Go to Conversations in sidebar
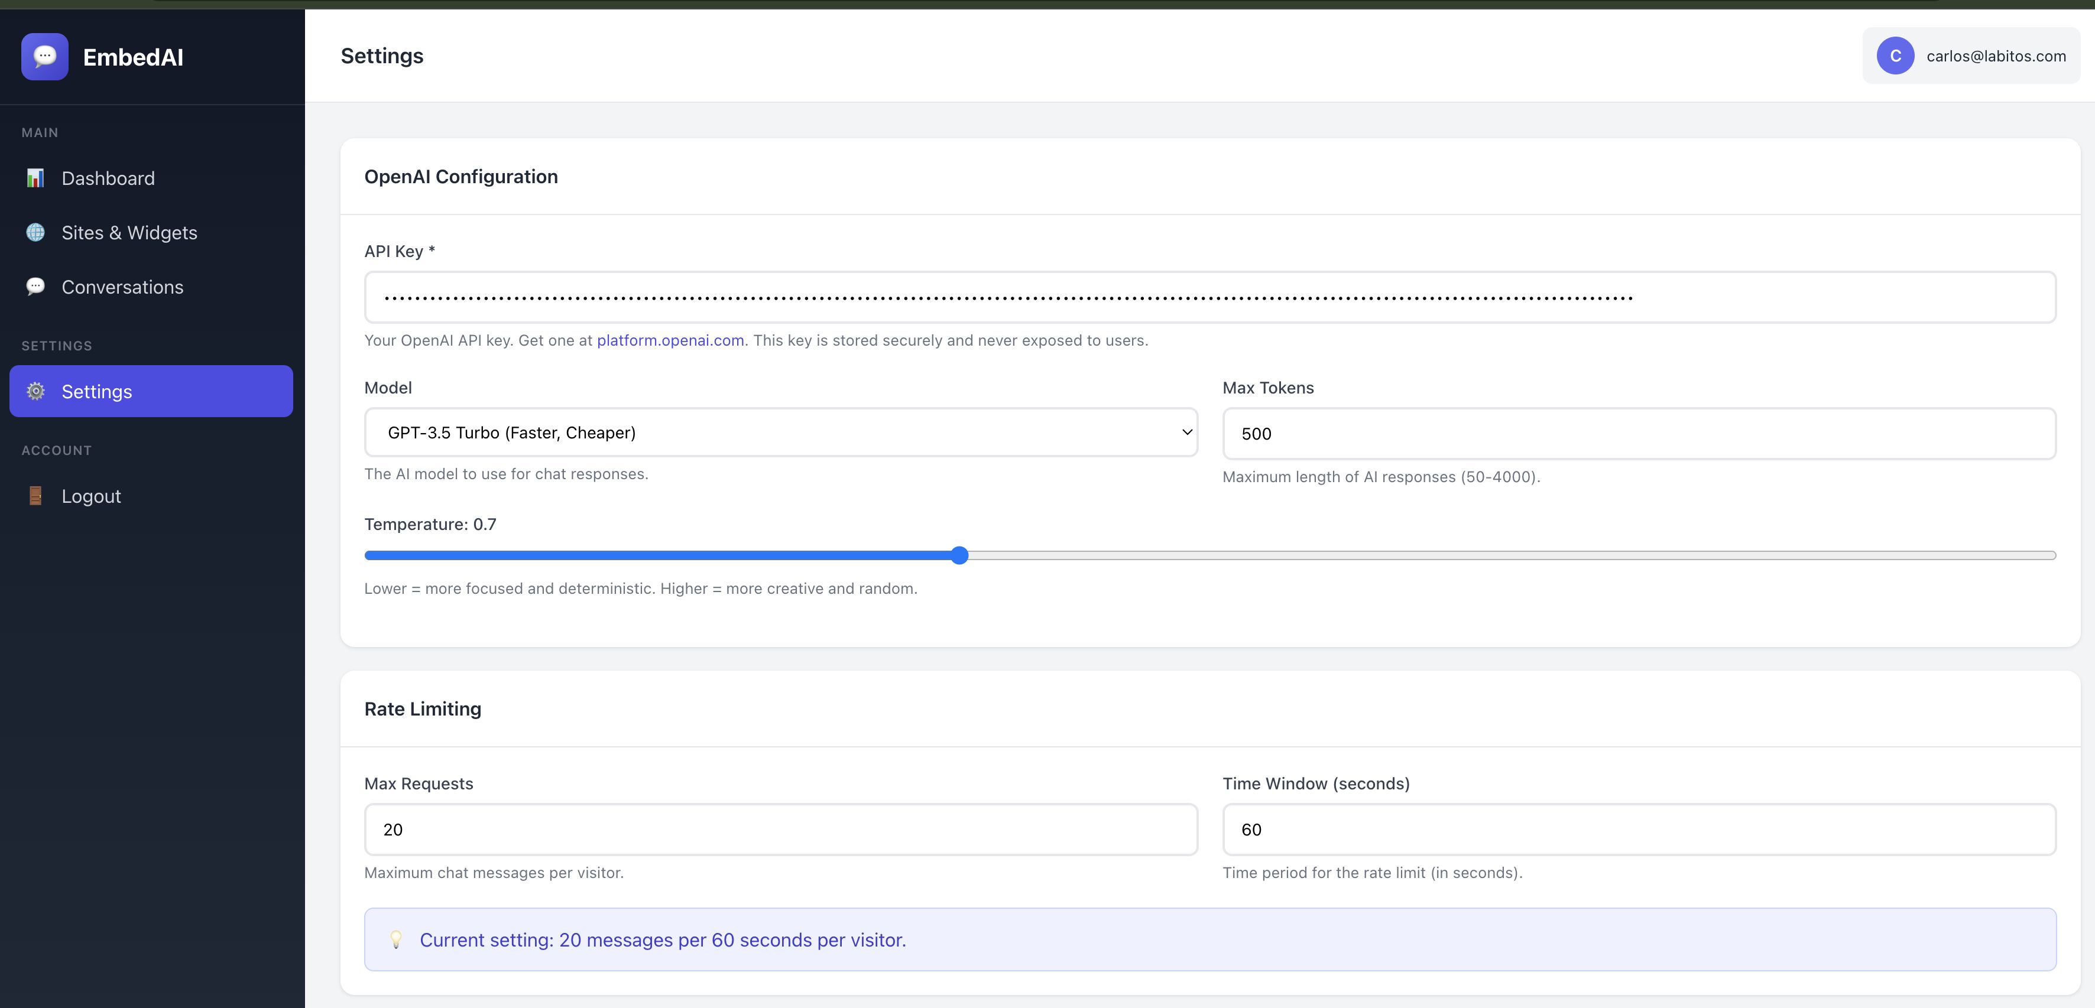Viewport: 2095px width, 1008px height. (x=123, y=287)
